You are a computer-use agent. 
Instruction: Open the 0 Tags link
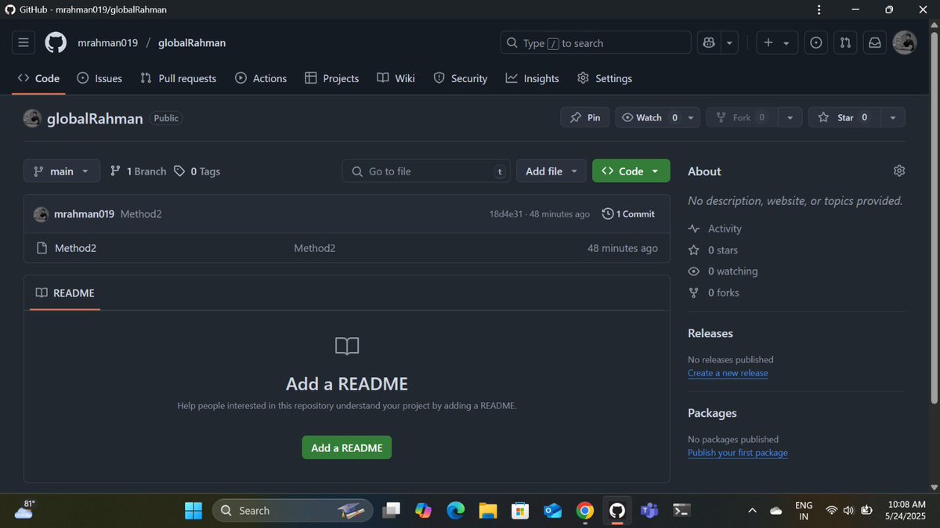[x=197, y=171]
